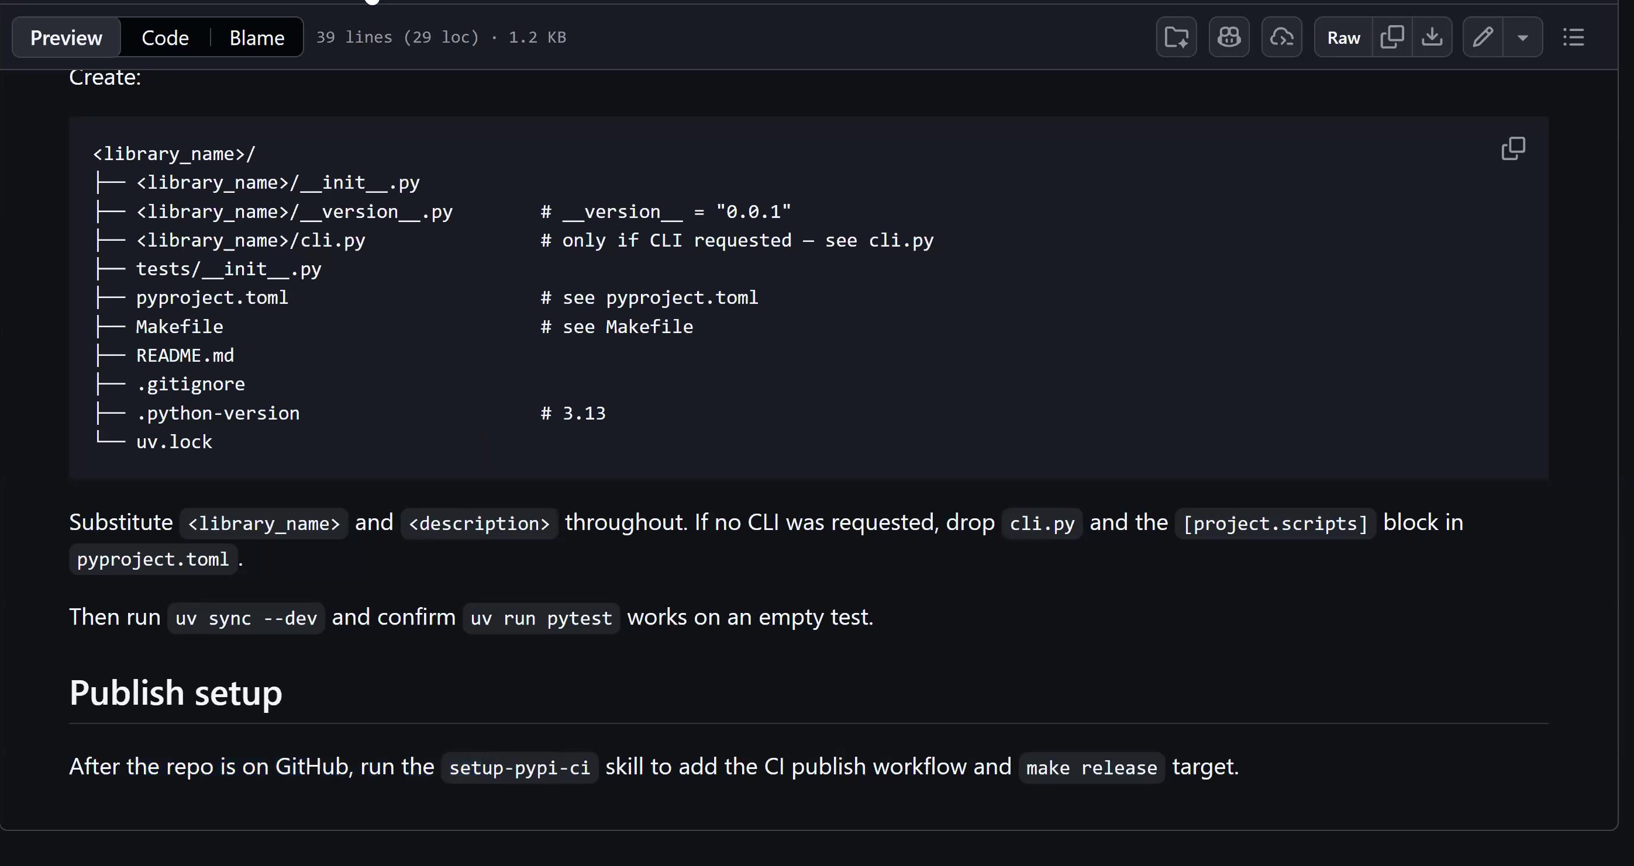Click the '<library_name>/' root line
The image size is (1634, 866).
(x=174, y=154)
